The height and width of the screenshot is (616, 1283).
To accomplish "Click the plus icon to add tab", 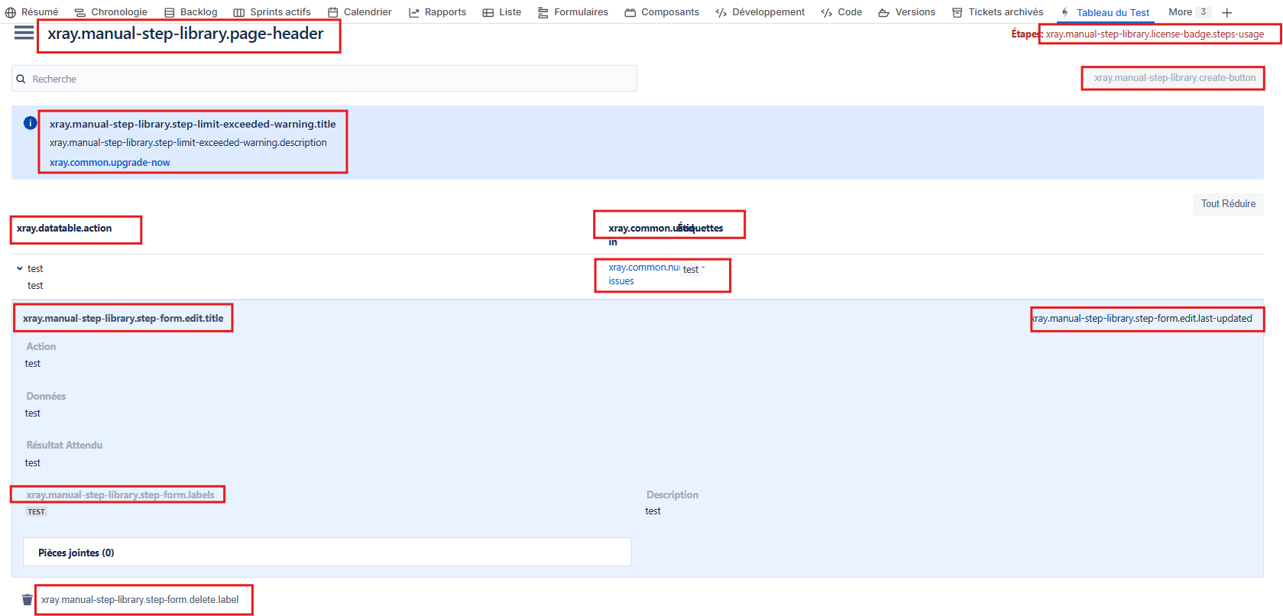I will pyautogui.click(x=1227, y=12).
